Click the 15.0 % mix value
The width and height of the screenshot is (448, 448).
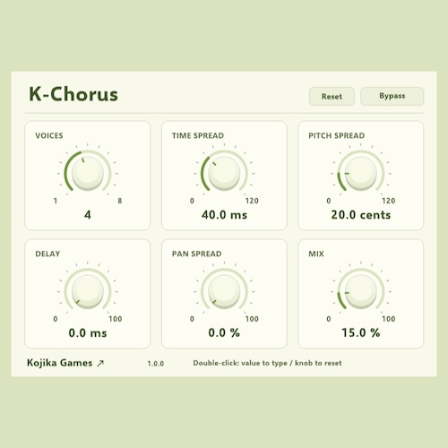point(361,332)
